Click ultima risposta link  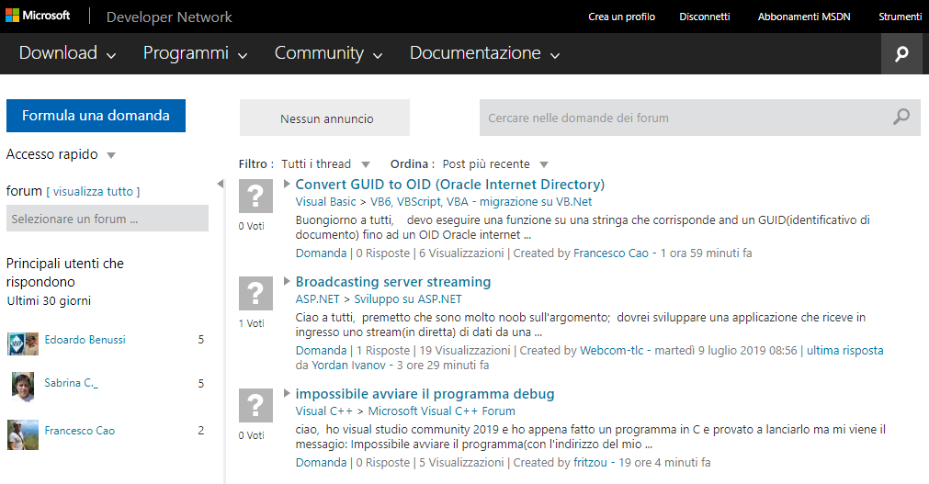844,350
